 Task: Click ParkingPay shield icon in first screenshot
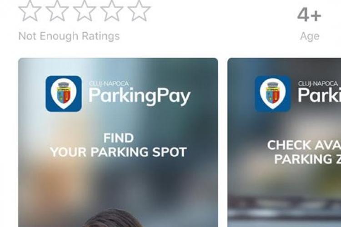64,94
